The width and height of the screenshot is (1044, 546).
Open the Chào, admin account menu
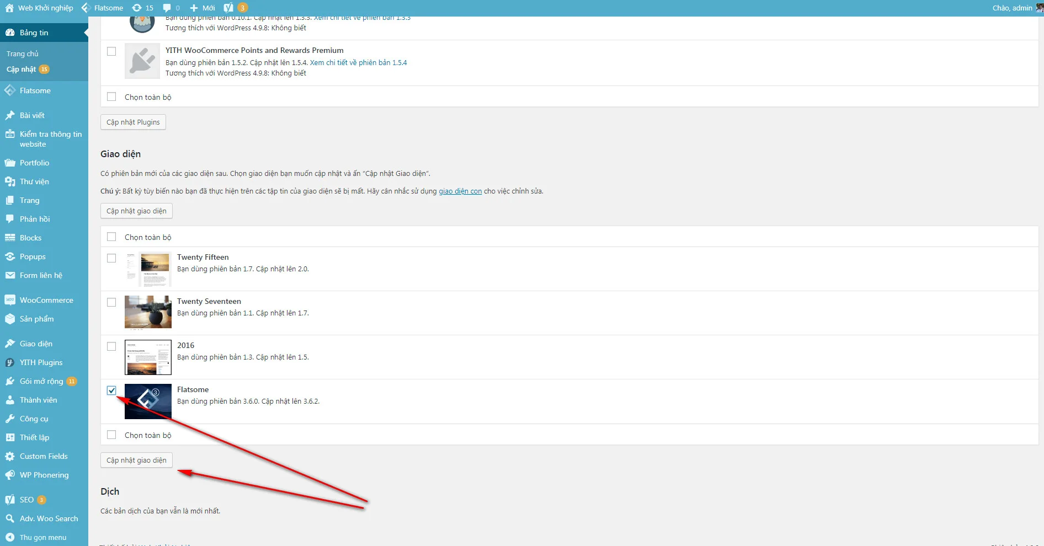(1017, 8)
